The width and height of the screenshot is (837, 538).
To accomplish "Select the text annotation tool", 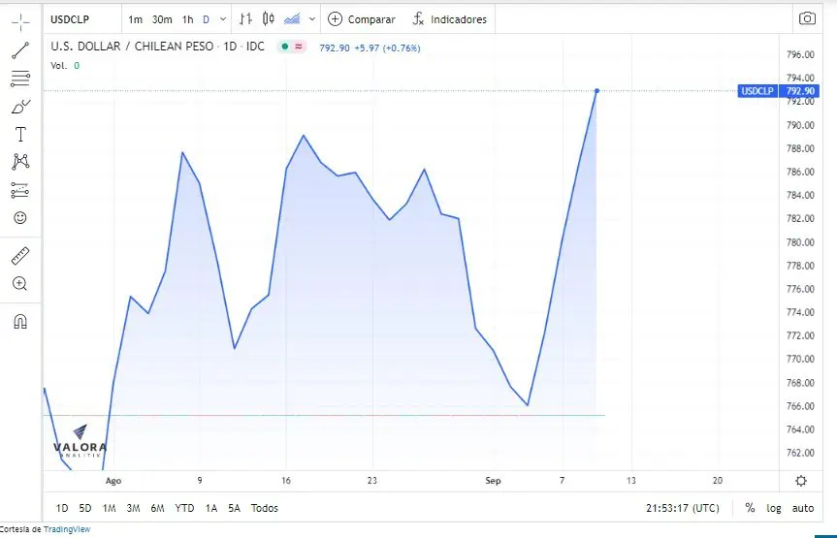I will tap(20, 135).
